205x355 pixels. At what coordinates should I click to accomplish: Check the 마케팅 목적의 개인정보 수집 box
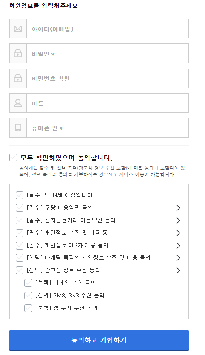20,258
